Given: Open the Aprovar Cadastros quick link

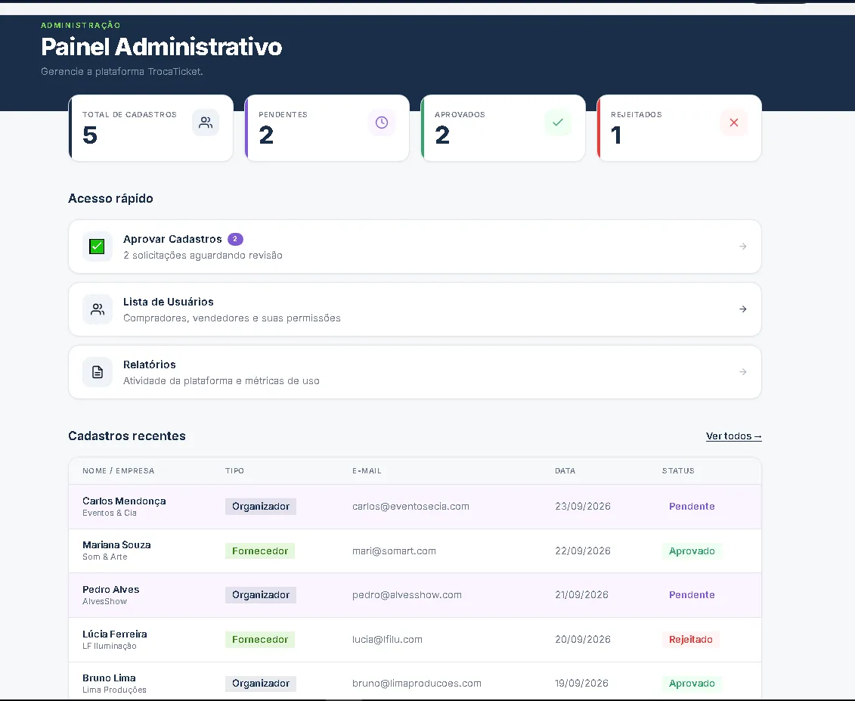Looking at the screenshot, I should (x=414, y=247).
